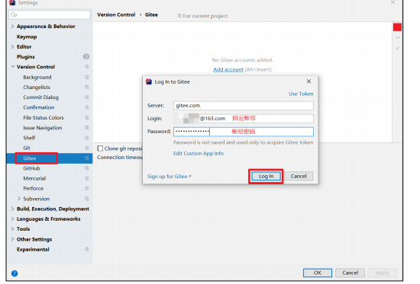
Task: Click the plugins update count badge
Action: (86, 56)
